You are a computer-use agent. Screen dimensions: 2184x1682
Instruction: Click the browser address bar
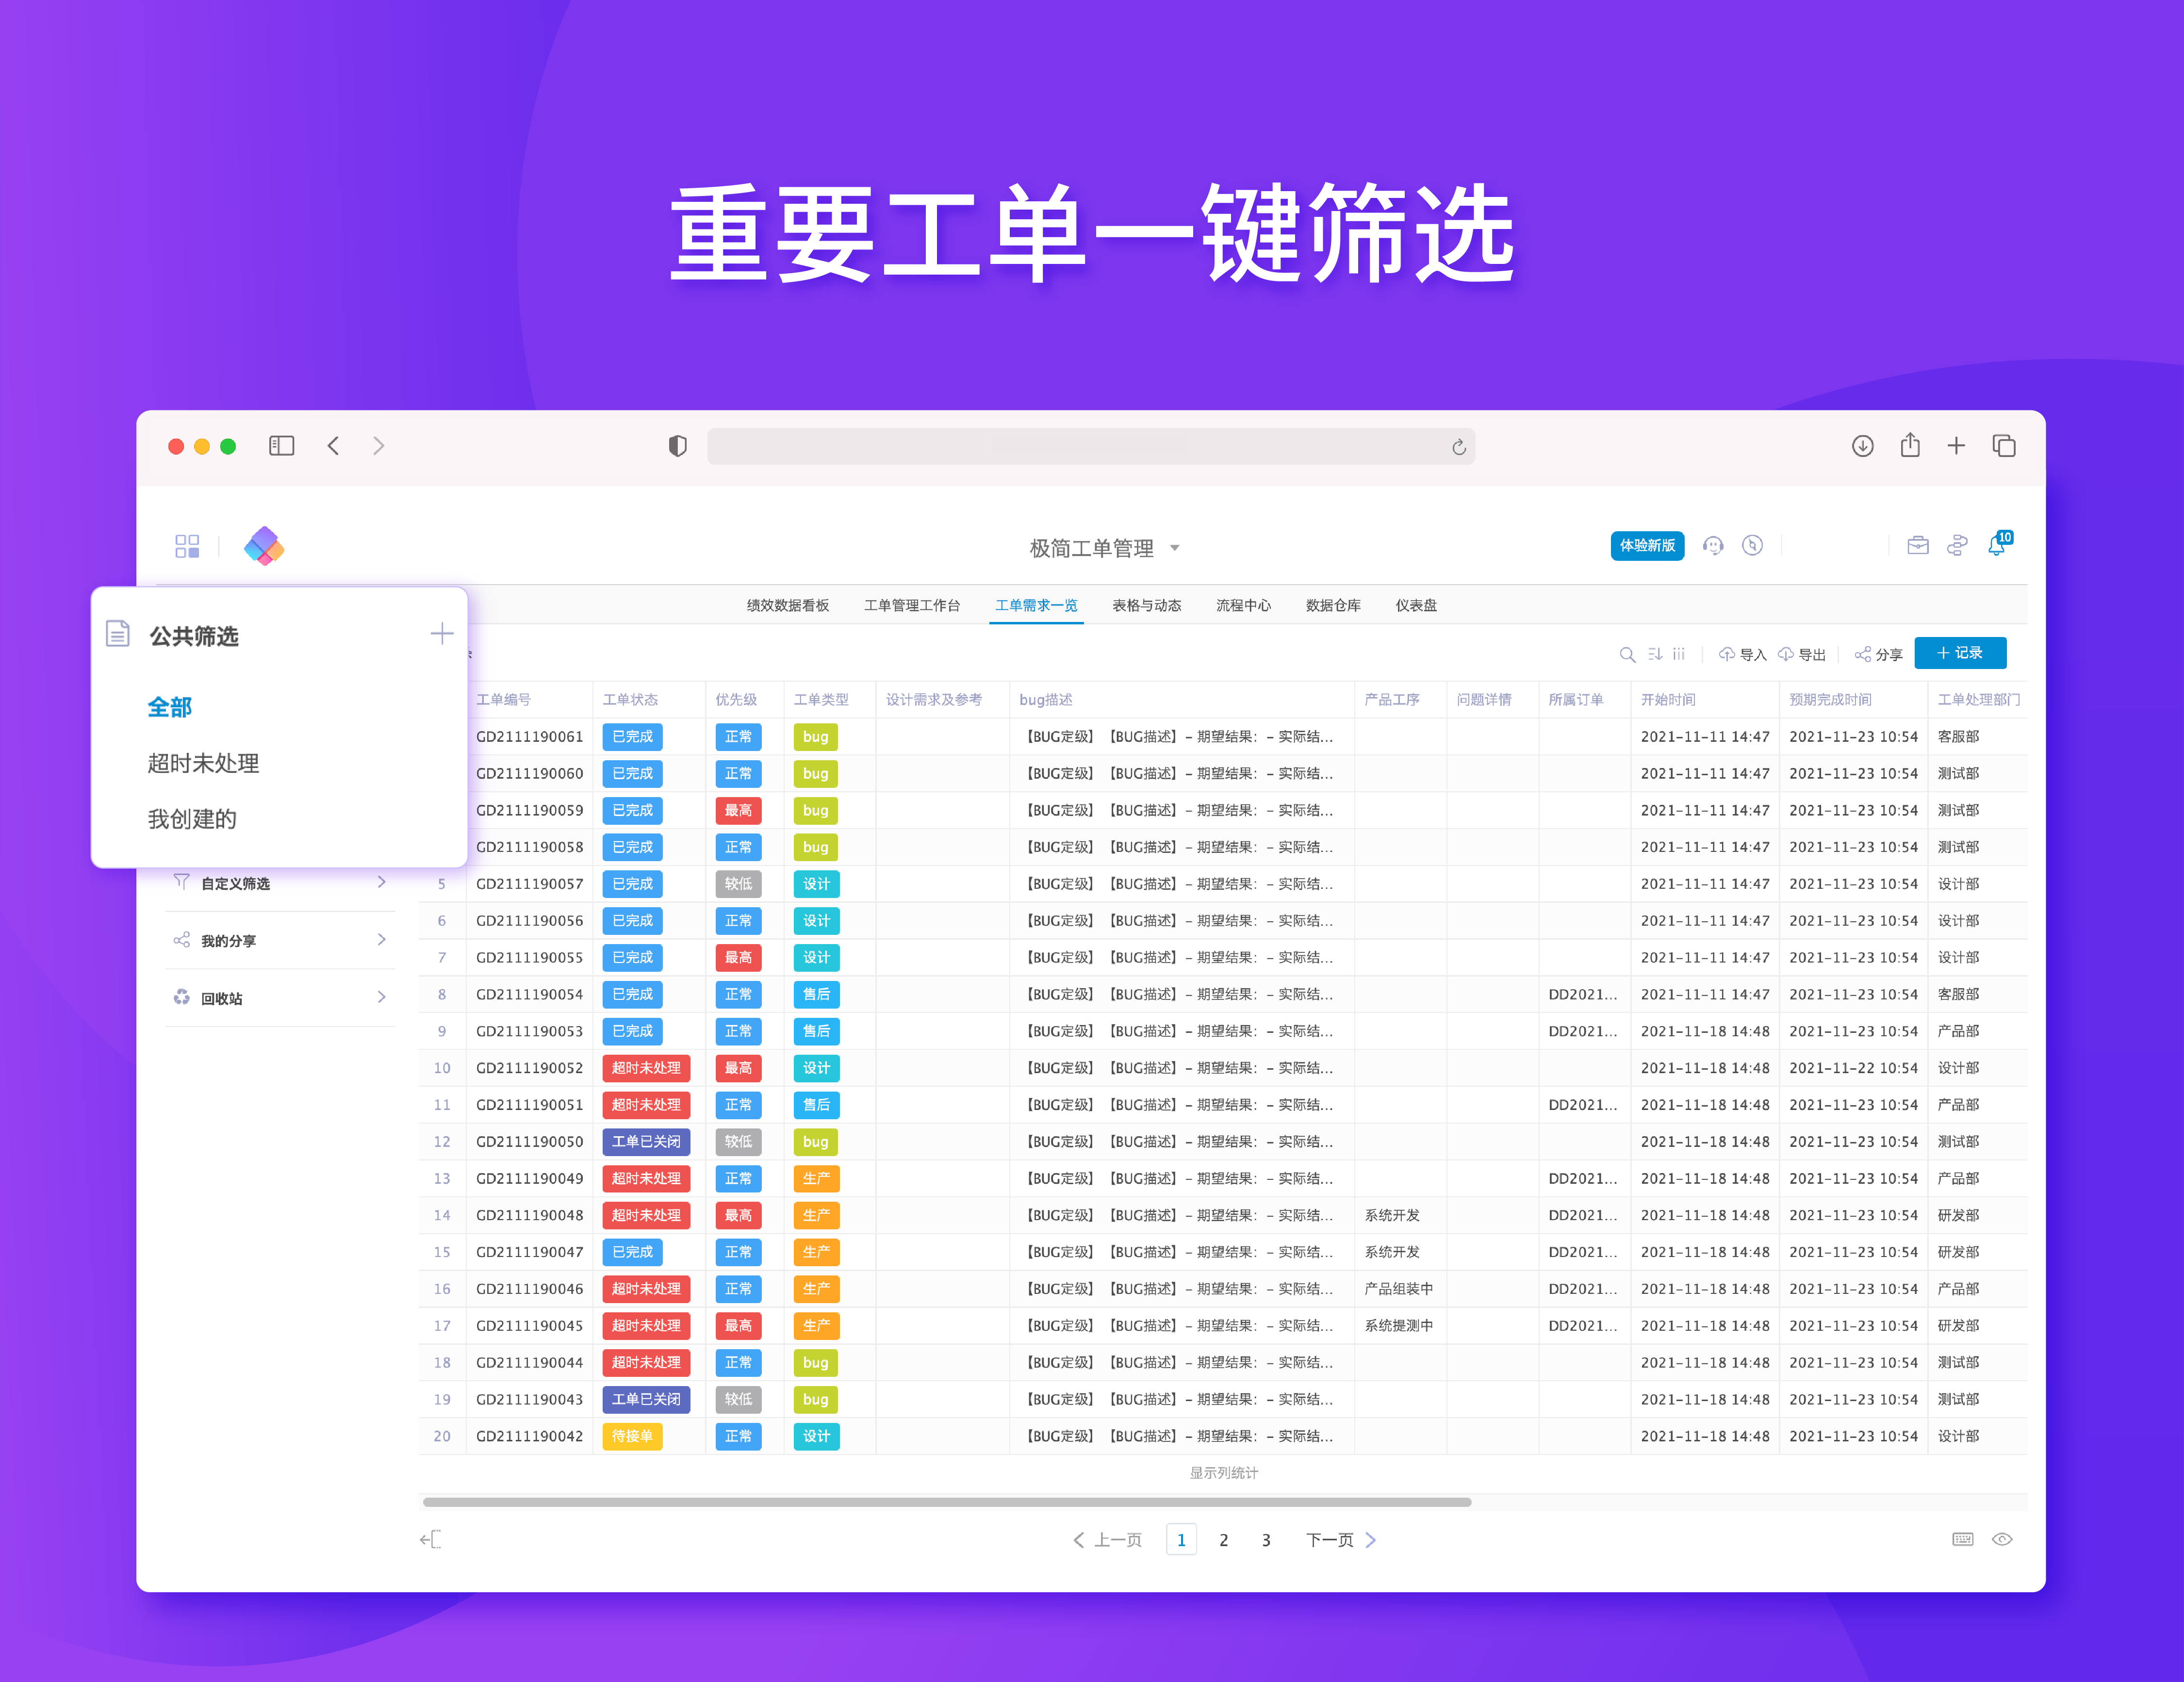coord(1091,446)
